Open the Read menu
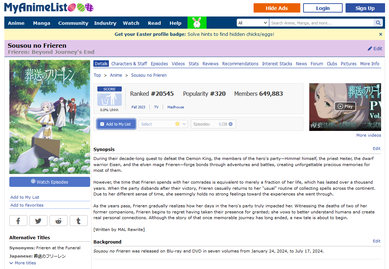The image size is (389, 269). tap(154, 23)
